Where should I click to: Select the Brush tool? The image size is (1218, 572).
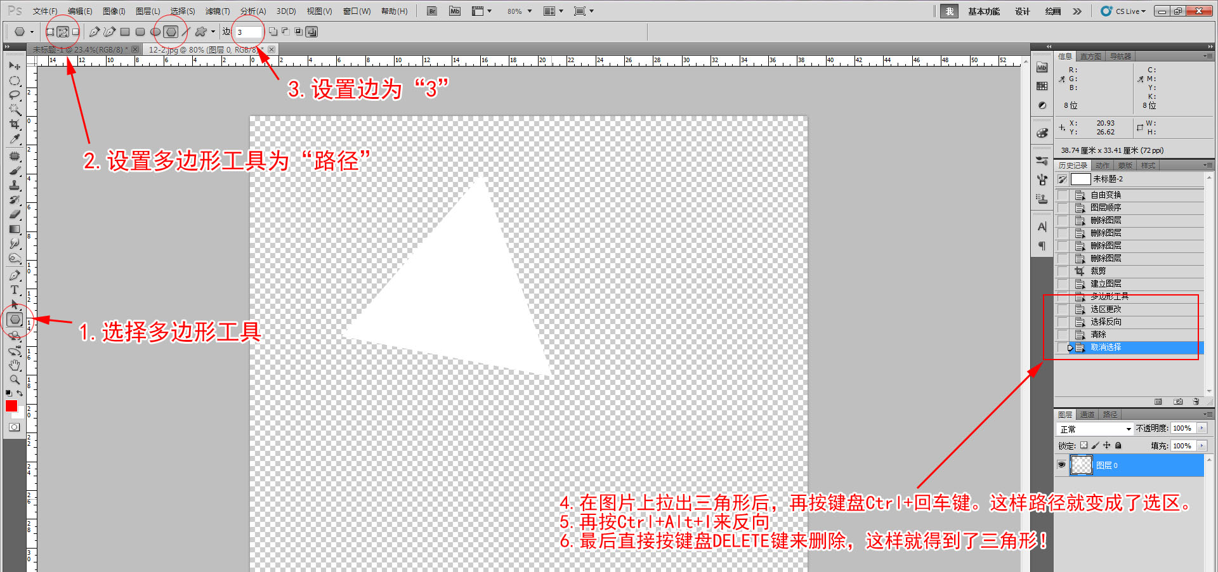click(15, 171)
